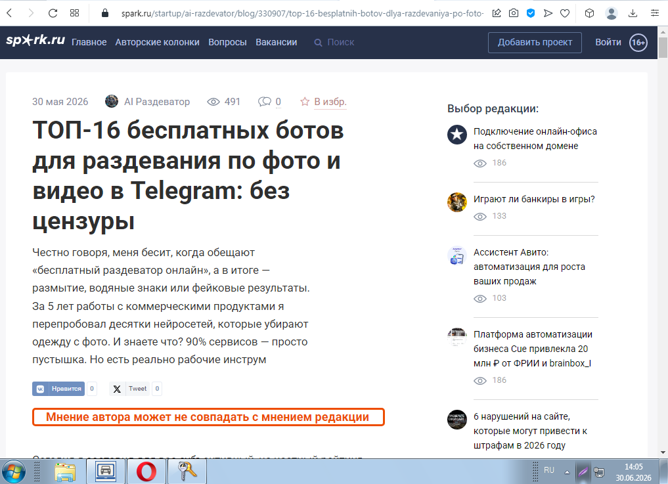Expand hidden tray icons arrow
This screenshot has height=484, width=668.
tap(567, 472)
